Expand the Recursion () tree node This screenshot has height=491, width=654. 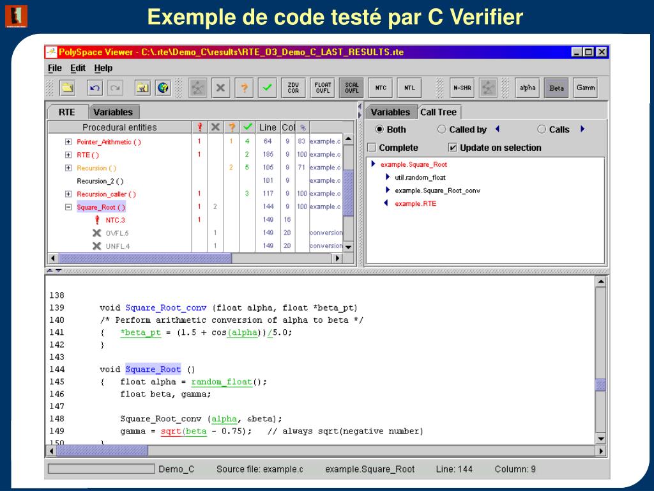[x=68, y=168]
